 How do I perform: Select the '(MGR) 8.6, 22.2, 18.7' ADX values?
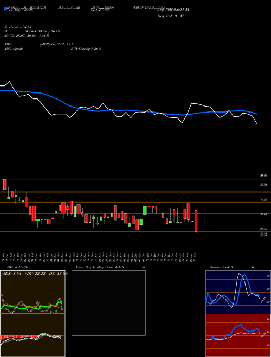click(56, 44)
